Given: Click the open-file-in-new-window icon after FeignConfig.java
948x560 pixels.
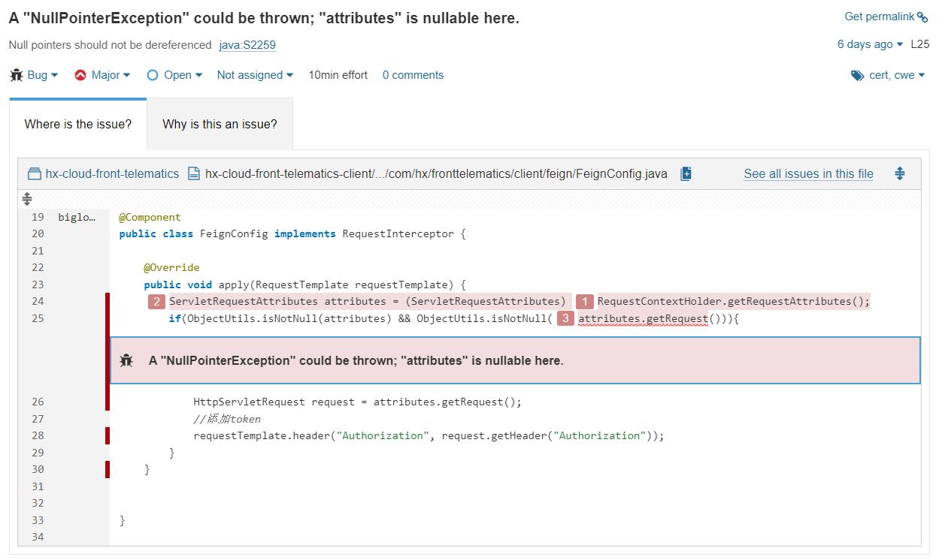Looking at the screenshot, I should [x=686, y=174].
